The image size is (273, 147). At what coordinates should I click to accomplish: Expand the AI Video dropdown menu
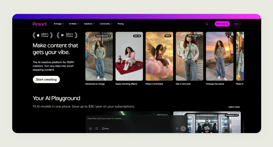point(74,24)
